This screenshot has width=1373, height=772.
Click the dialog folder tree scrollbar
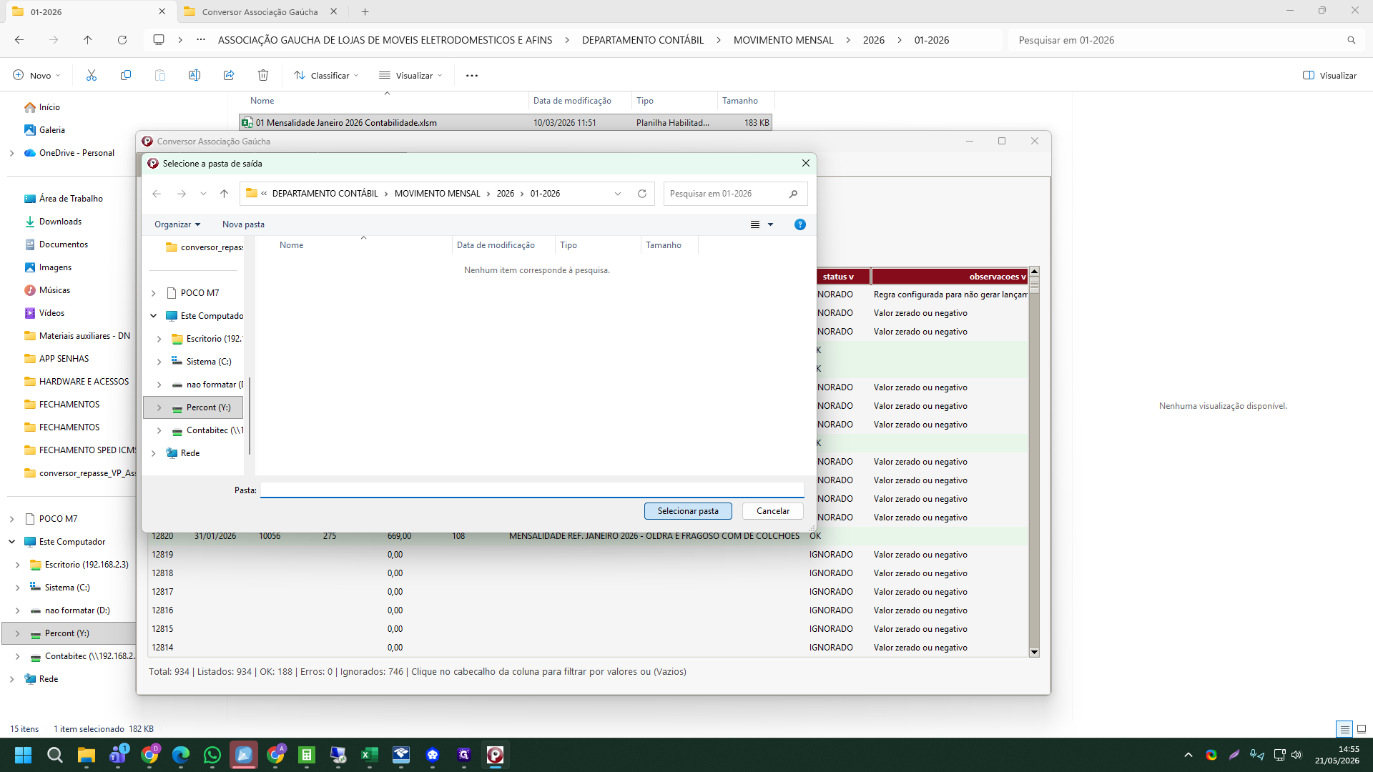pyautogui.click(x=250, y=416)
